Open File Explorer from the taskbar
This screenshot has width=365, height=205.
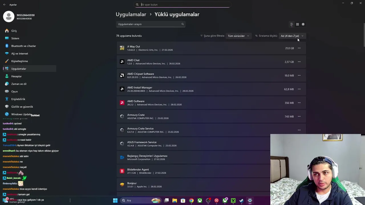point(175,200)
